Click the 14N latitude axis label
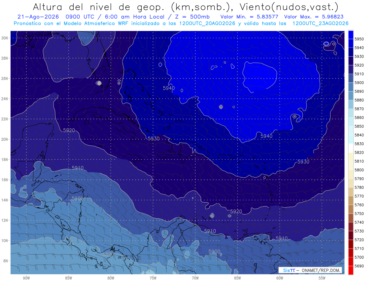The height and width of the screenshot is (282, 365). point(5,200)
